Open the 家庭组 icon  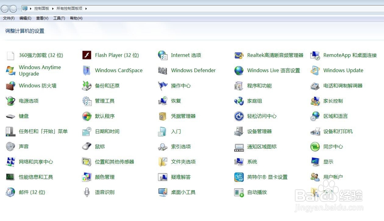pos(239,101)
